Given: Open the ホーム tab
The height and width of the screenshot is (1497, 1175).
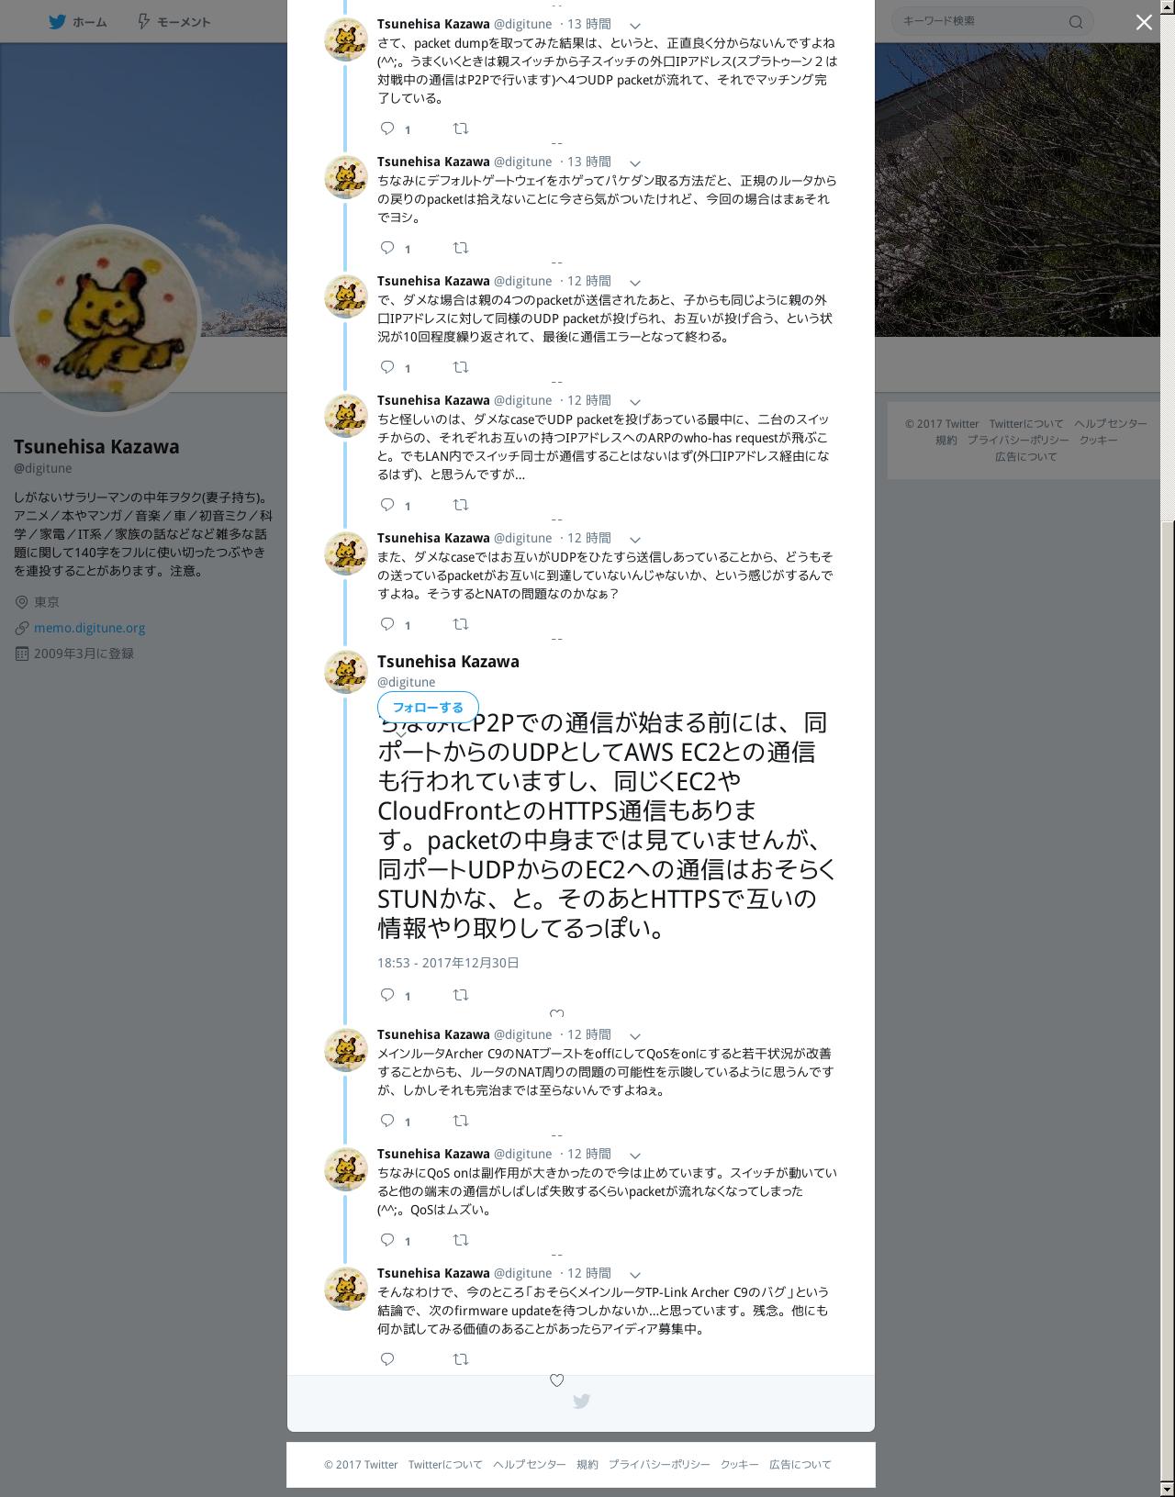Looking at the screenshot, I should tap(78, 21).
